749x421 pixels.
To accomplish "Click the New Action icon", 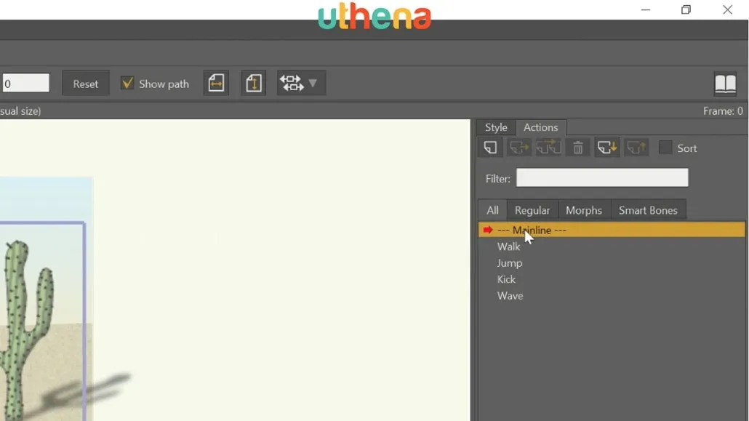I will click(490, 148).
